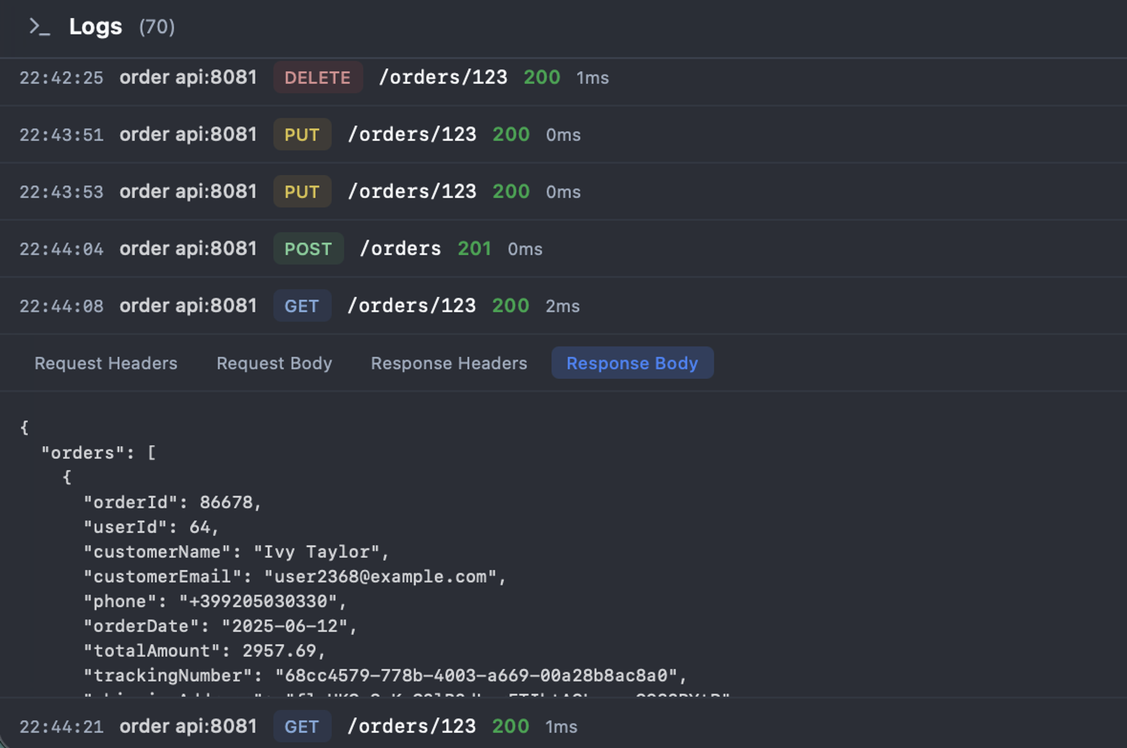Screen dimensions: 1127x748
Task: Expand the POST /orders log entry
Action: [401, 248]
